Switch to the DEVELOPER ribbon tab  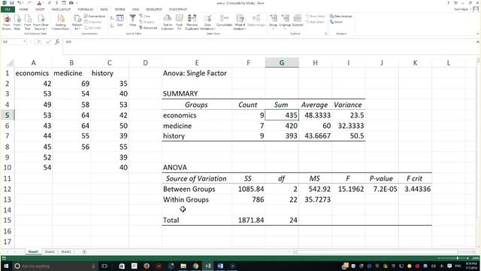click(154, 10)
